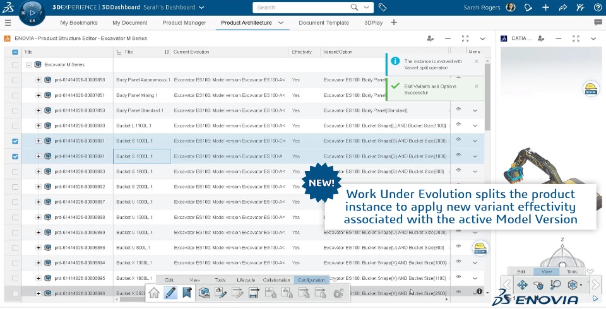606x309 pixels.
Task: Click the Home icon in bottom action bar
Action: (x=154, y=293)
